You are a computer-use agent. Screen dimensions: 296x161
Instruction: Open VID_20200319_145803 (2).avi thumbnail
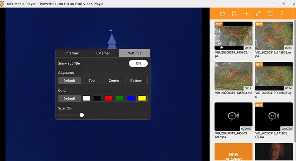(274, 117)
